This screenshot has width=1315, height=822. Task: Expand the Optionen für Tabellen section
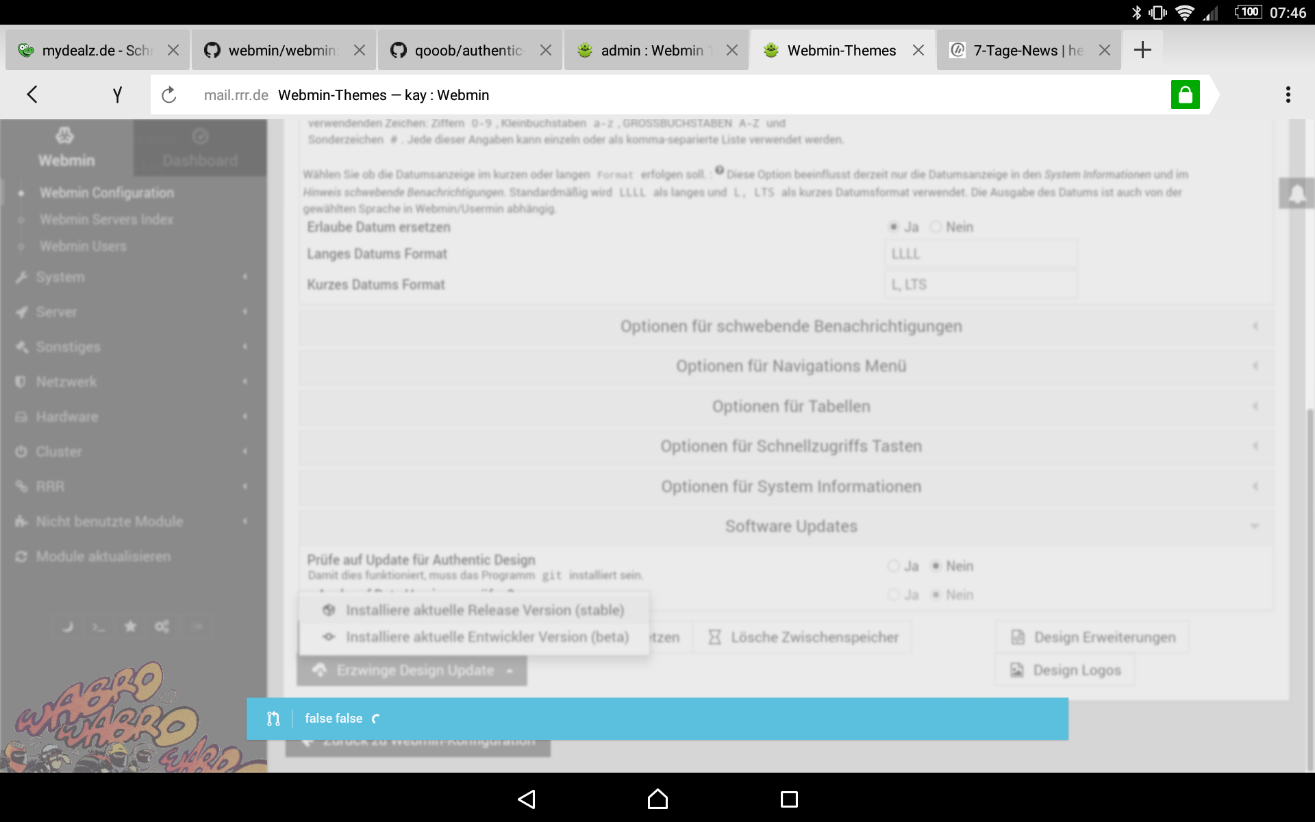791,406
